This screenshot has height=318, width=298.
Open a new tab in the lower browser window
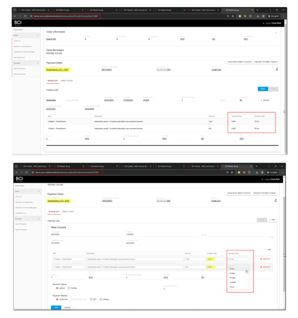[x=257, y=166]
